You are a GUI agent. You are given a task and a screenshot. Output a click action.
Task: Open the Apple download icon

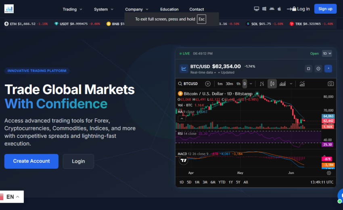point(279,9)
